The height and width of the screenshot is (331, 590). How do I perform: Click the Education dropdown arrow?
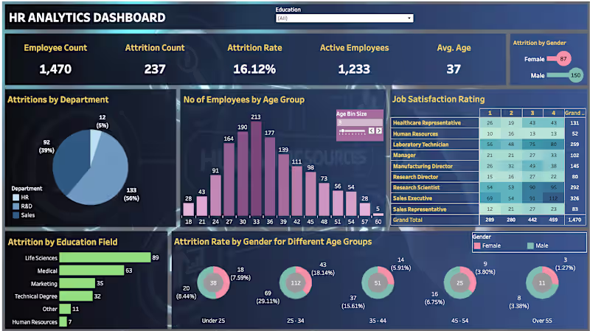tap(409, 18)
